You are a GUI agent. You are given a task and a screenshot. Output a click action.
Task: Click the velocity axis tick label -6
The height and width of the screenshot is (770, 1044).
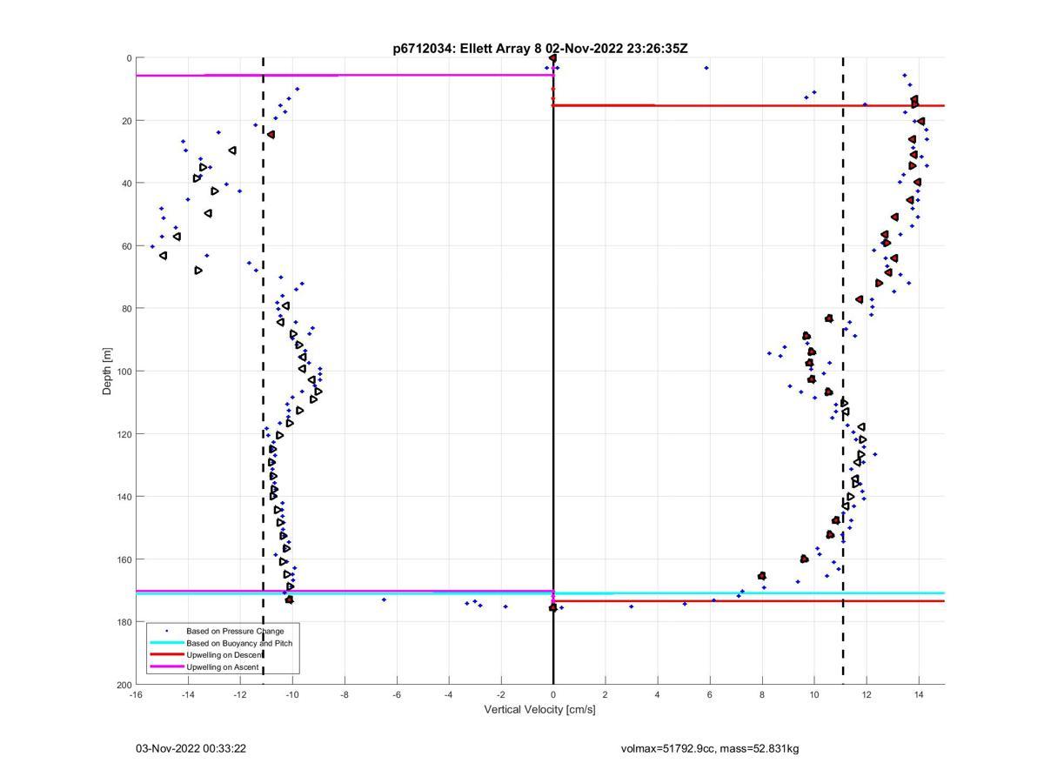tap(397, 694)
